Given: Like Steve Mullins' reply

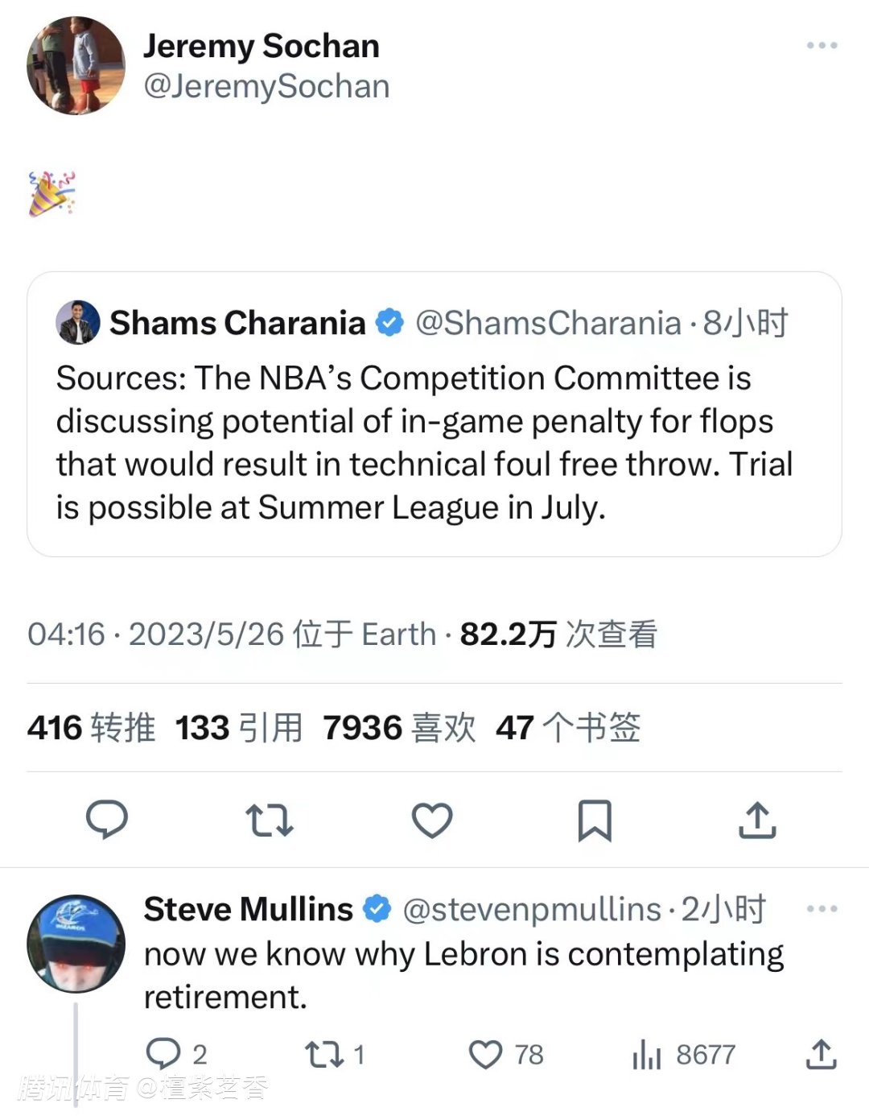Looking at the screenshot, I should (485, 1053).
